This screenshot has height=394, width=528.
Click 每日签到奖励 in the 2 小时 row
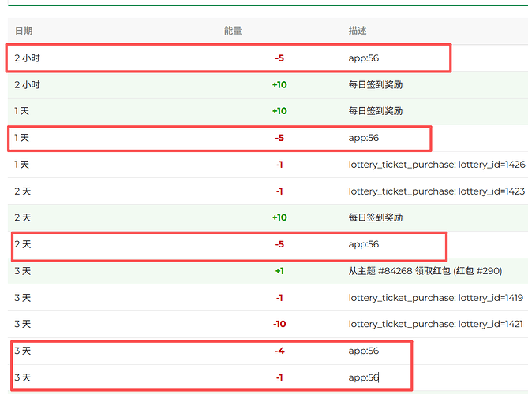(x=376, y=85)
